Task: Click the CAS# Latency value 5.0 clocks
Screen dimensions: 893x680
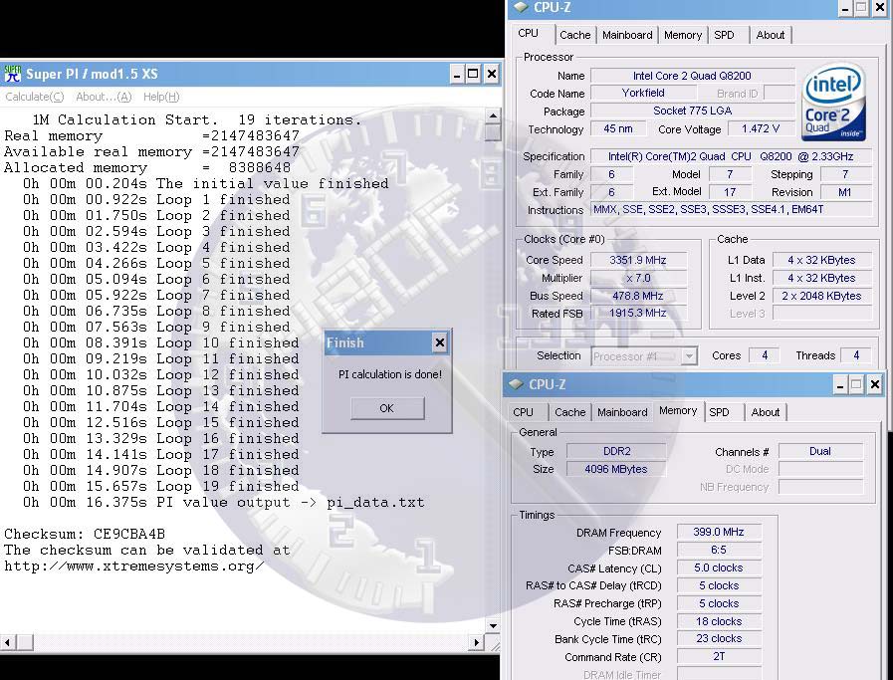Action: tap(719, 567)
